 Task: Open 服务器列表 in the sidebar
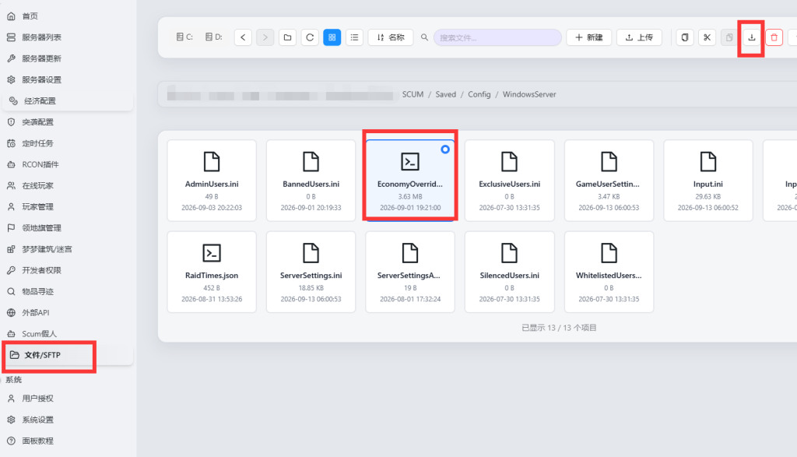[x=68, y=37]
